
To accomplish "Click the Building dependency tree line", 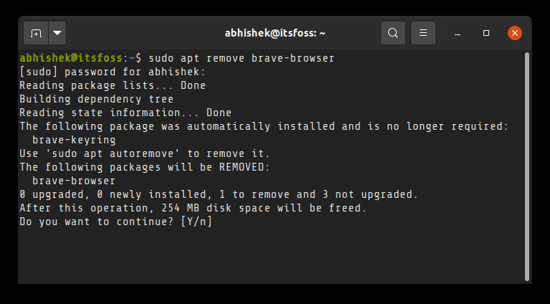I will [97, 99].
